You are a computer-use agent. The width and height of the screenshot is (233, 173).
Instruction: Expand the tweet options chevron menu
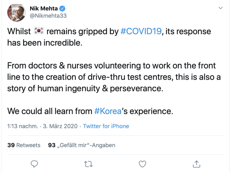click(220, 8)
